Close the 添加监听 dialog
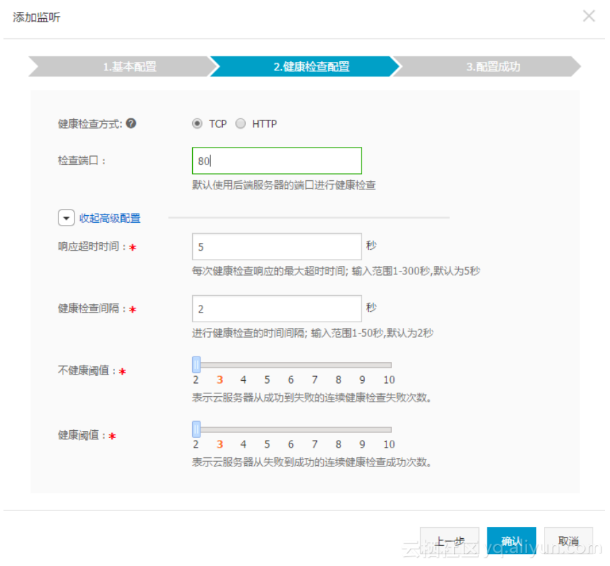Image resolution: width=610 pixels, height=566 pixels. coord(588,15)
